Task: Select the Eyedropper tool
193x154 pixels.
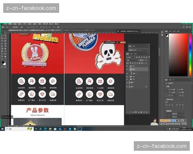Action: point(2,41)
